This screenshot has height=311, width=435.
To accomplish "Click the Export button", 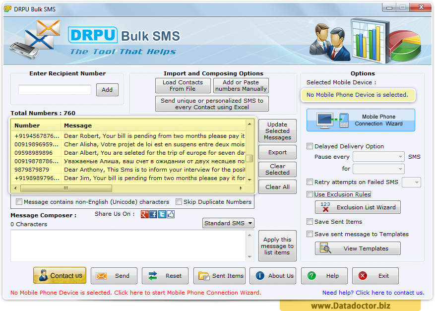I will click(277, 152).
